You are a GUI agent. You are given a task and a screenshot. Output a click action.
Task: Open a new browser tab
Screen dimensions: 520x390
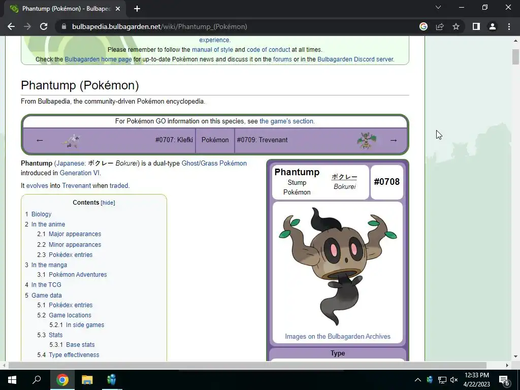tap(137, 9)
